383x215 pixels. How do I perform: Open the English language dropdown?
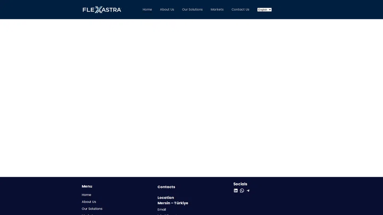(x=264, y=10)
